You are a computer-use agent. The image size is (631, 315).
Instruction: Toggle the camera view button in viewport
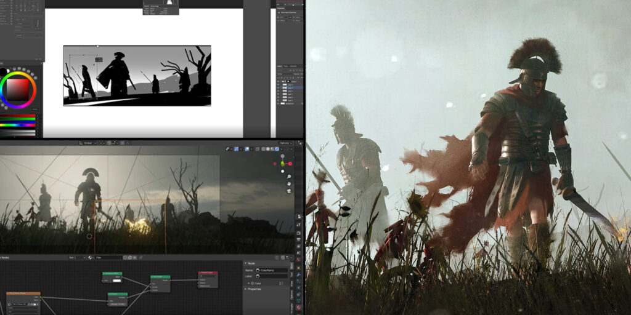pyautogui.click(x=289, y=191)
